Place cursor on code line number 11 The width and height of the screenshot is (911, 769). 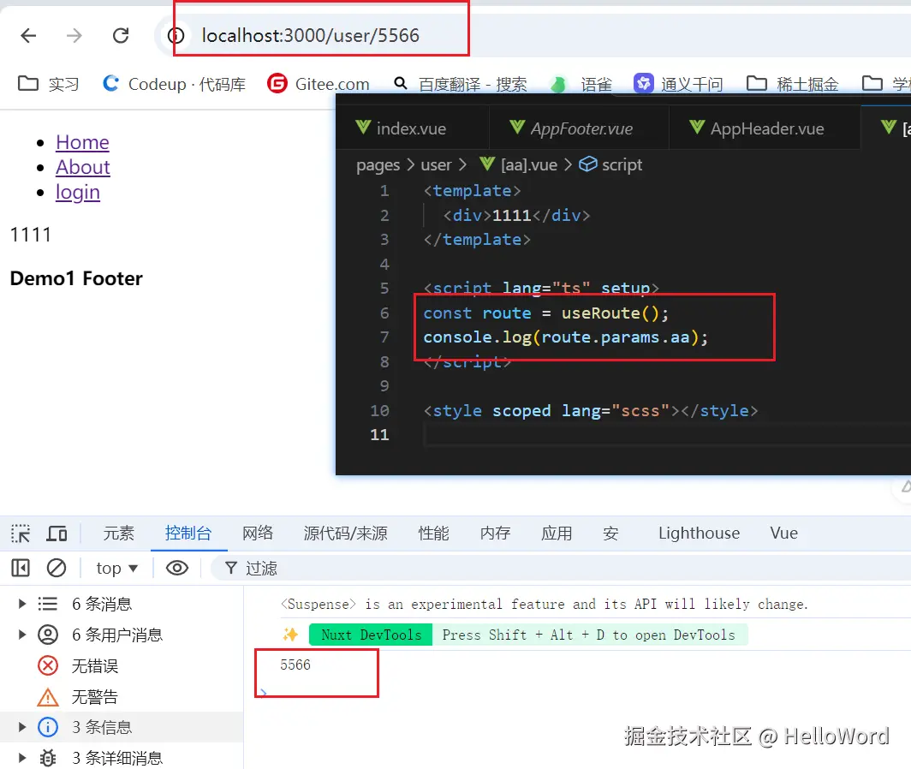point(379,435)
